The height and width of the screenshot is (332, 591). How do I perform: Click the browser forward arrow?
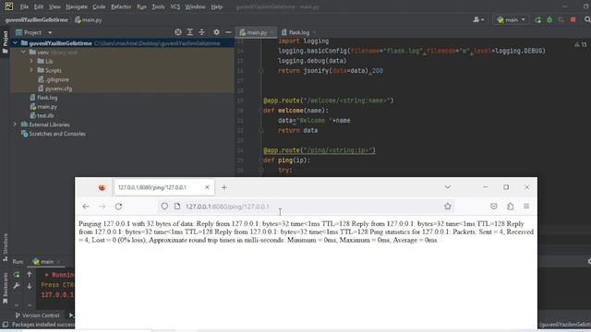coord(102,207)
